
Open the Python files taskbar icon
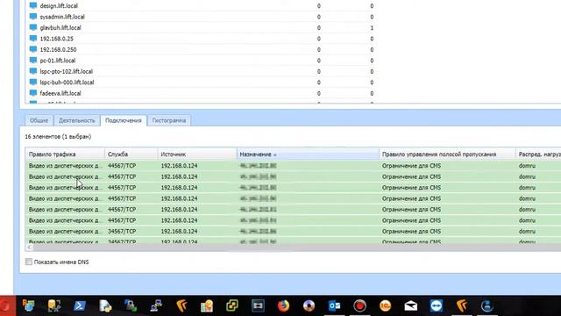[x=105, y=305]
